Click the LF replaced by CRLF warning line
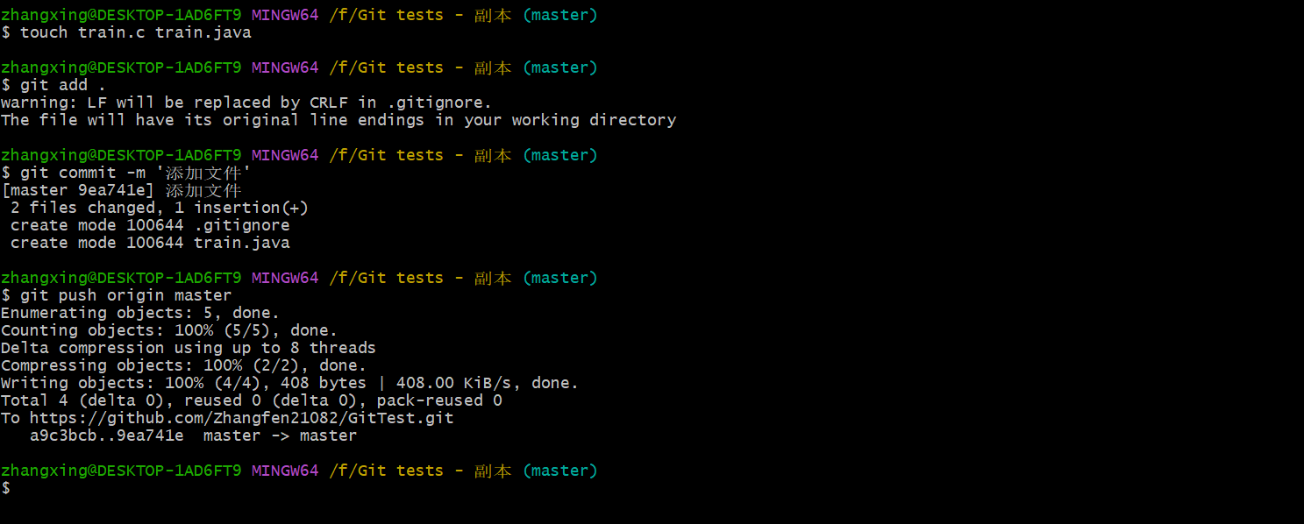 coord(246,103)
